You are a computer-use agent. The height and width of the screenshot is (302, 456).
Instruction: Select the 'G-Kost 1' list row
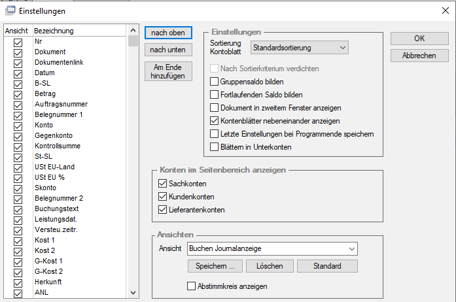[65, 261]
